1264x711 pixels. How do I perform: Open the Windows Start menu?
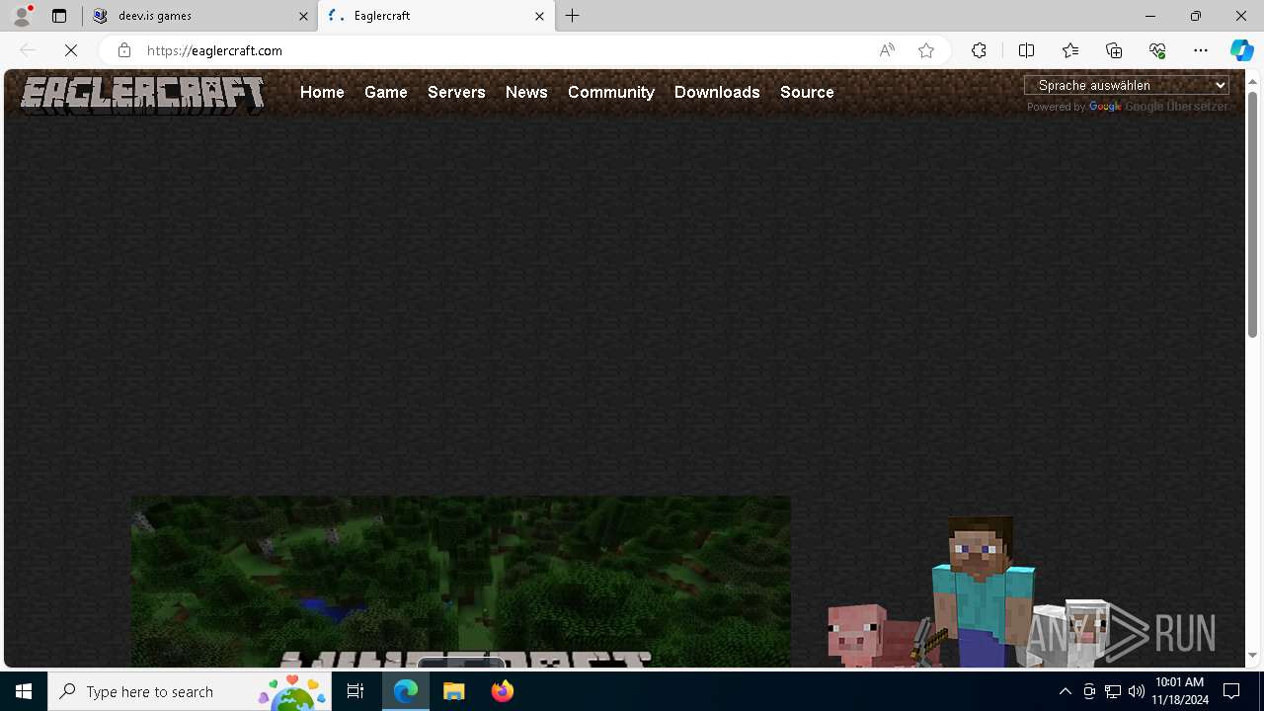point(24,691)
